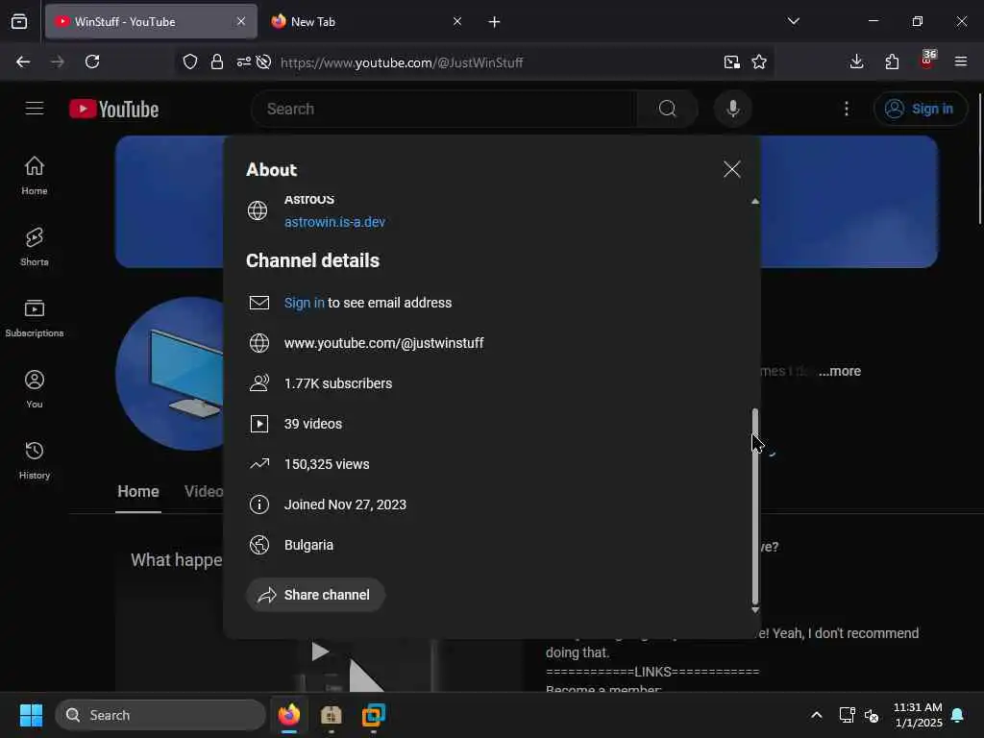984x738 pixels.
Task: Start voice search with microphone icon
Action: pyautogui.click(x=732, y=109)
